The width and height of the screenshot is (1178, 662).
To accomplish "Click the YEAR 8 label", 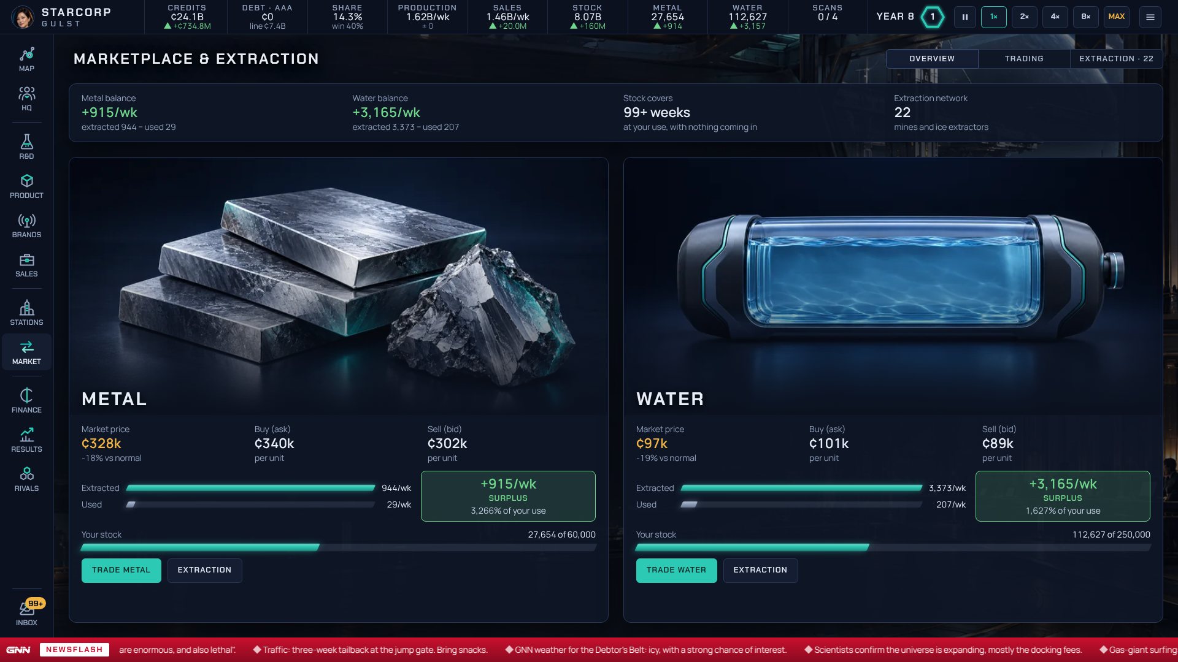I will click(895, 17).
